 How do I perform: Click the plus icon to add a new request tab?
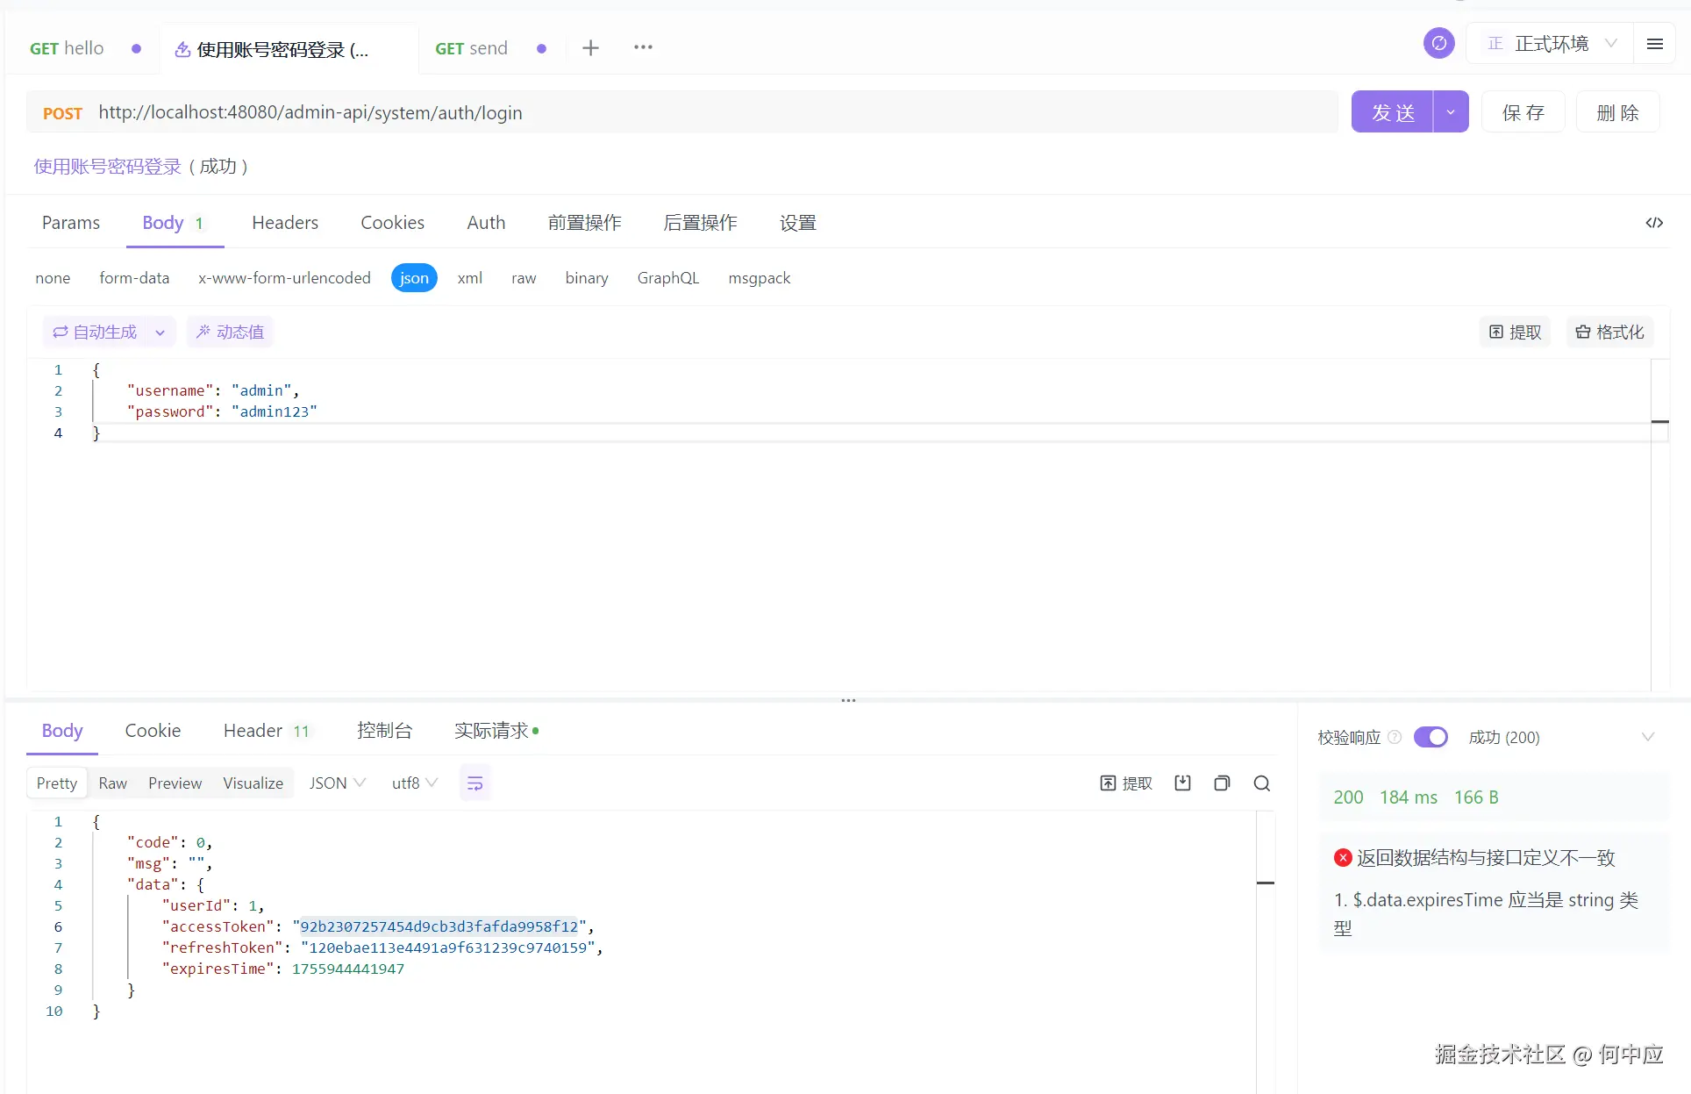tap(590, 47)
